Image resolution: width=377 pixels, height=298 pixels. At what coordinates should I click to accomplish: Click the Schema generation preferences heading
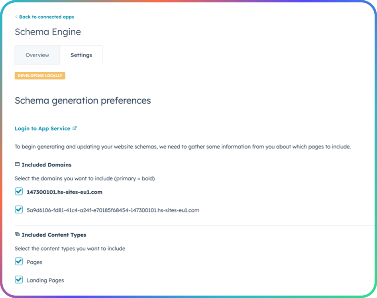coord(83,100)
